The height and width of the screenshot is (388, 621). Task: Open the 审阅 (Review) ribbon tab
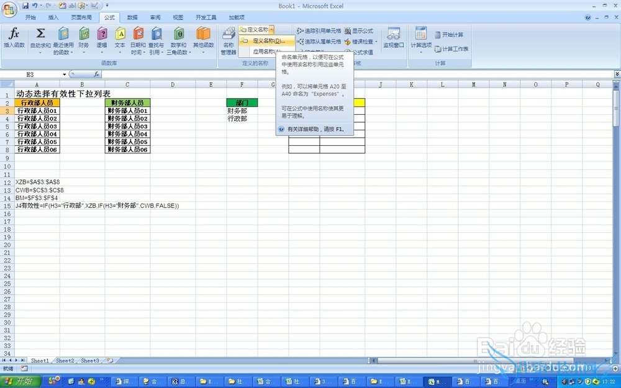tap(155, 17)
